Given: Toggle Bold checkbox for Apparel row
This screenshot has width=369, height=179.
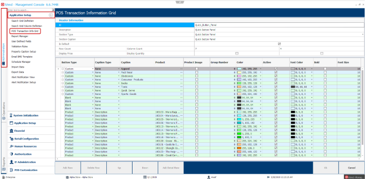Looking at the screenshot, I should [x=325, y=69].
